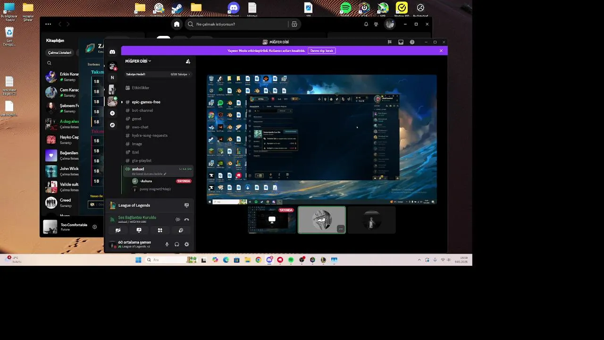Viewport: 604px width, 340px height.
Task: Open Beğenilen liked songs playlist in Spotify
Action: [62, 155]
